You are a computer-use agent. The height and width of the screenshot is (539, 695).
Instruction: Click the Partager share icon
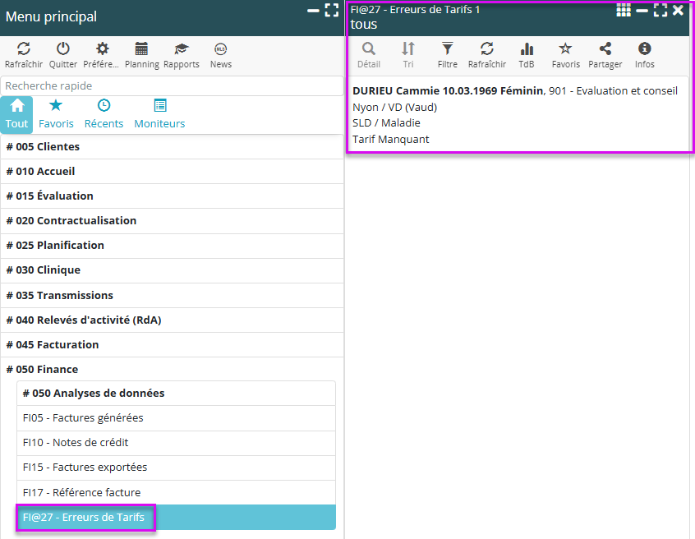point(605,49)
